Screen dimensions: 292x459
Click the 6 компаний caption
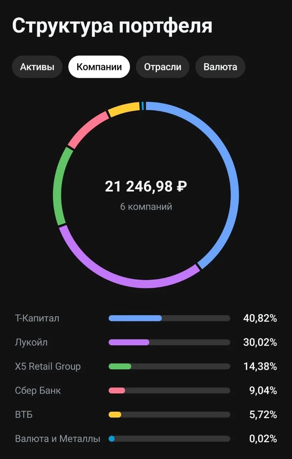[146, 207]
